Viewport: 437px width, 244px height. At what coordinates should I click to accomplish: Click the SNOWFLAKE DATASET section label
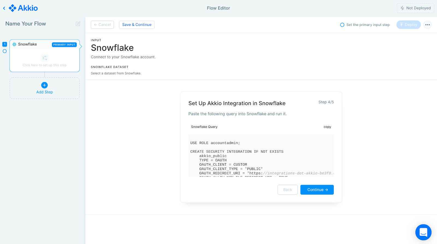tap(110, 67)
